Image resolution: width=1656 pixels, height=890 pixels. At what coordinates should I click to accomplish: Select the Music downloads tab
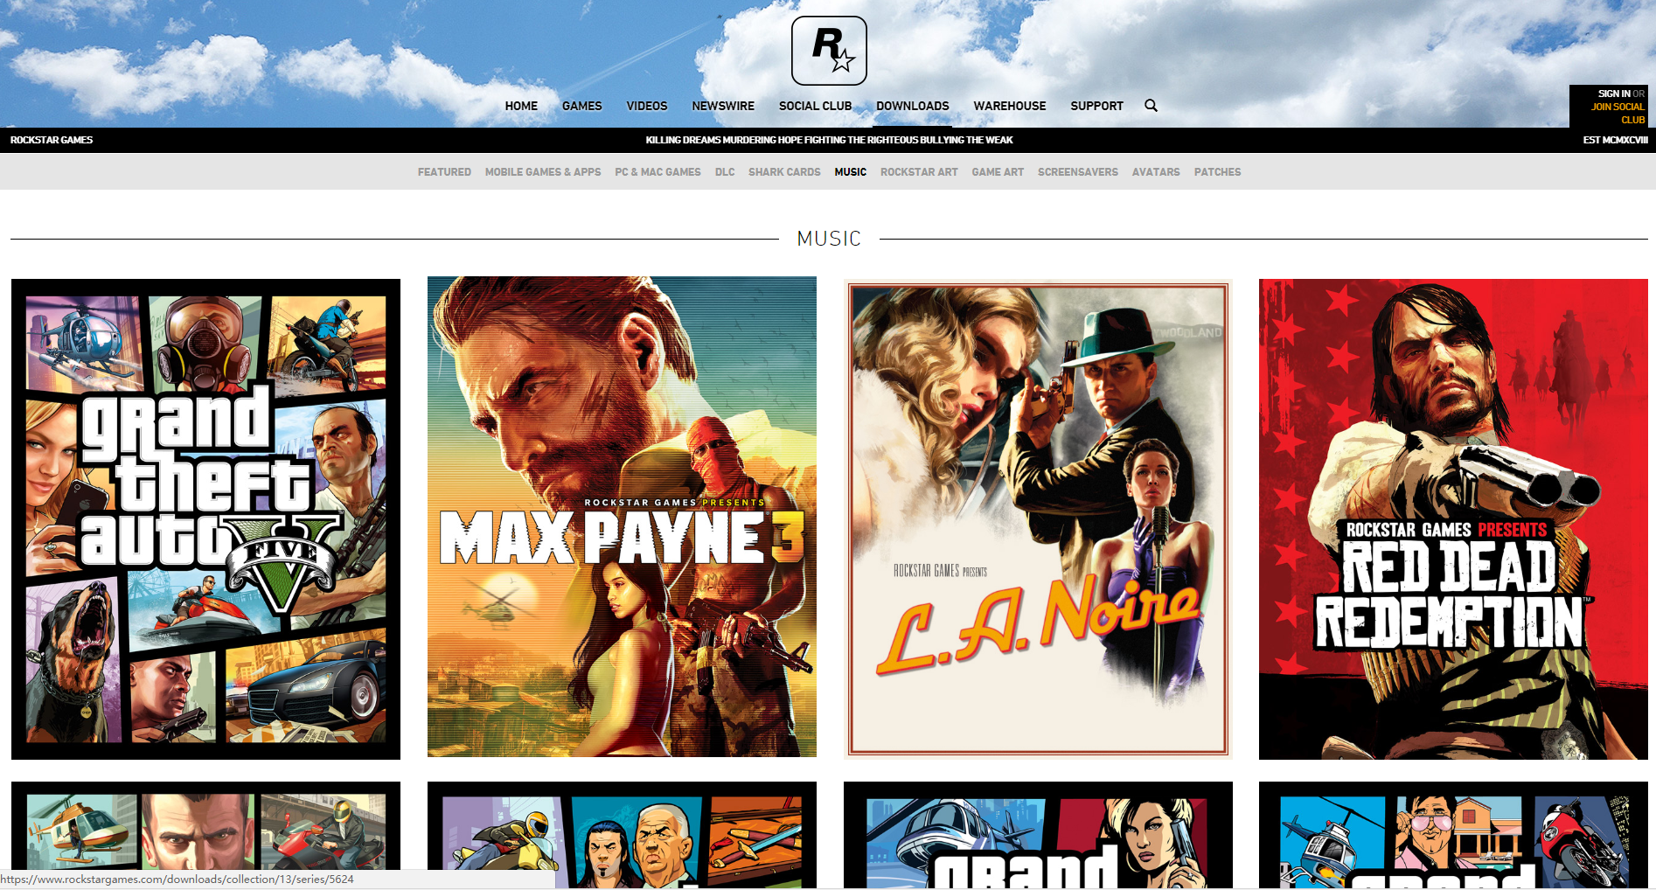click(850, 172)
